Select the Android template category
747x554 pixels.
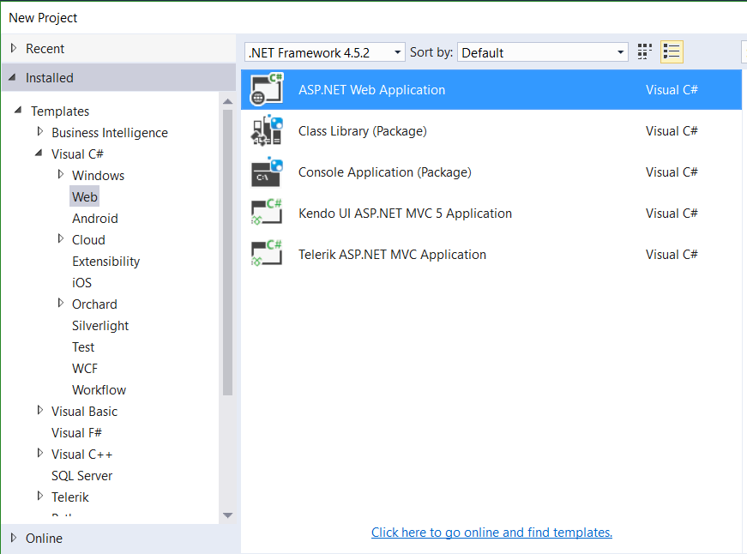pyautogui.click(x=95, y=219)
